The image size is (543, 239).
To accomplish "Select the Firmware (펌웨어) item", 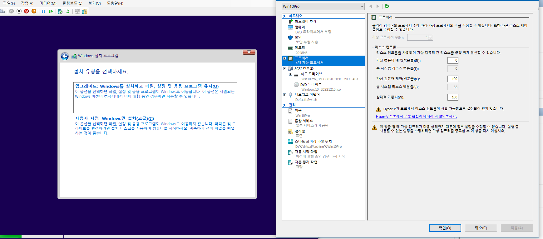I will coord(300,27).
